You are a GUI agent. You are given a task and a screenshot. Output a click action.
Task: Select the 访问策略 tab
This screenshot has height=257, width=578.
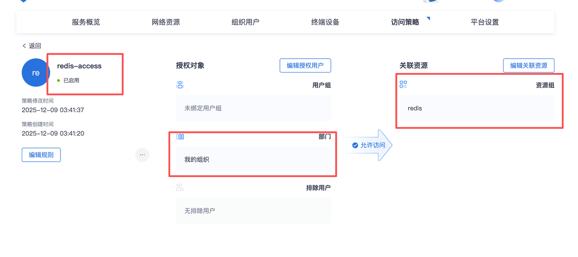[x=405, y=22]
